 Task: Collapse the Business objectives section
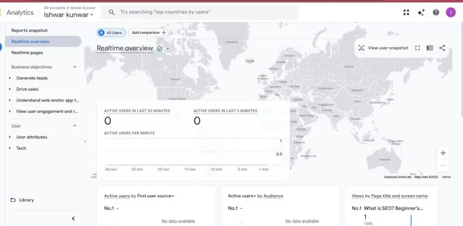pyautogui.click(x=75, y=67)
